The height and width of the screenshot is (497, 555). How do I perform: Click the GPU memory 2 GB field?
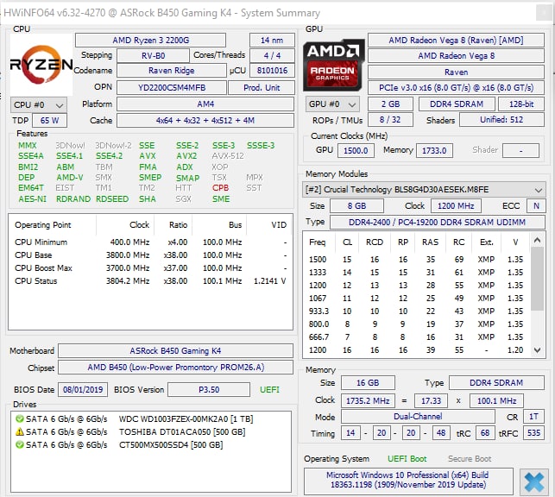coord(390,104)
